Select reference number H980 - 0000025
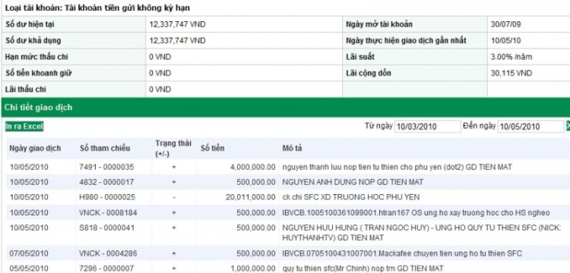 pos(107,197)
